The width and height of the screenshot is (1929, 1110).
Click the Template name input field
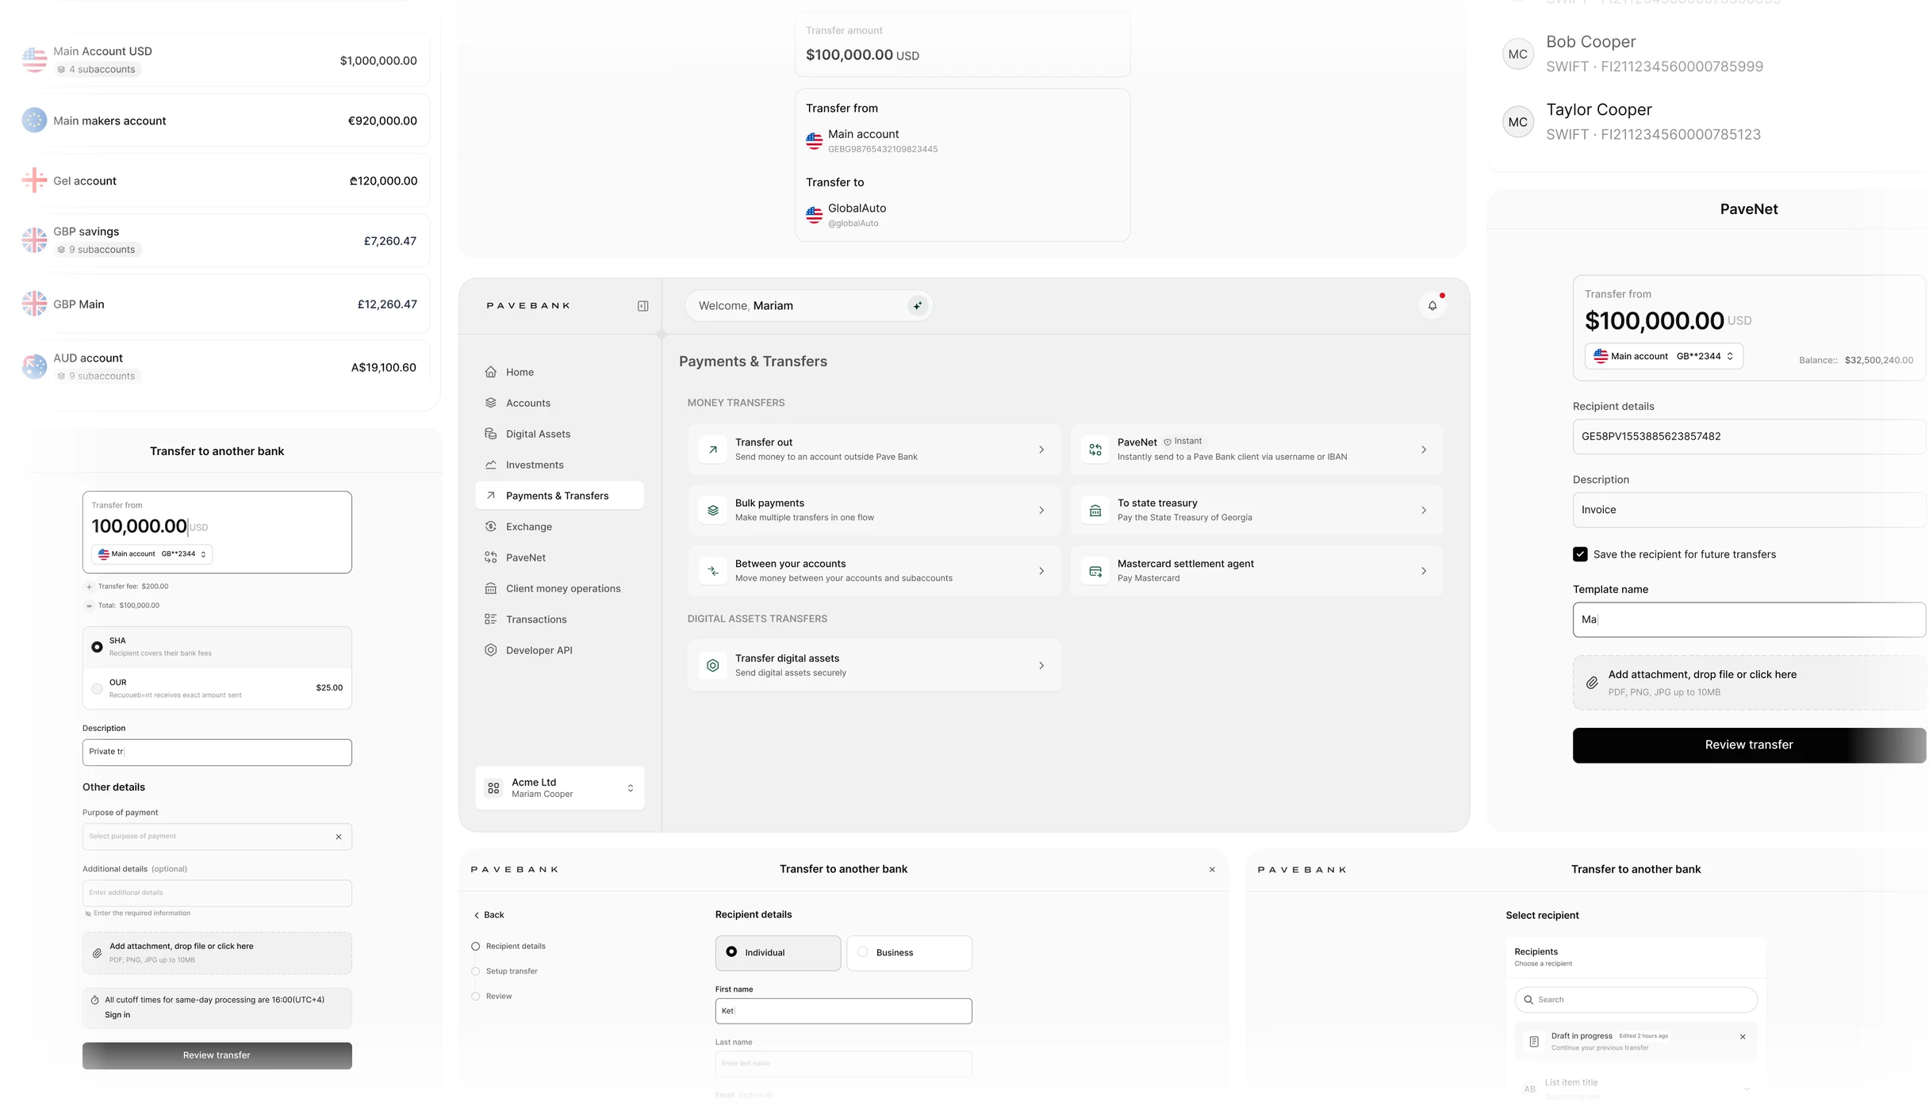coord(1749,620)
